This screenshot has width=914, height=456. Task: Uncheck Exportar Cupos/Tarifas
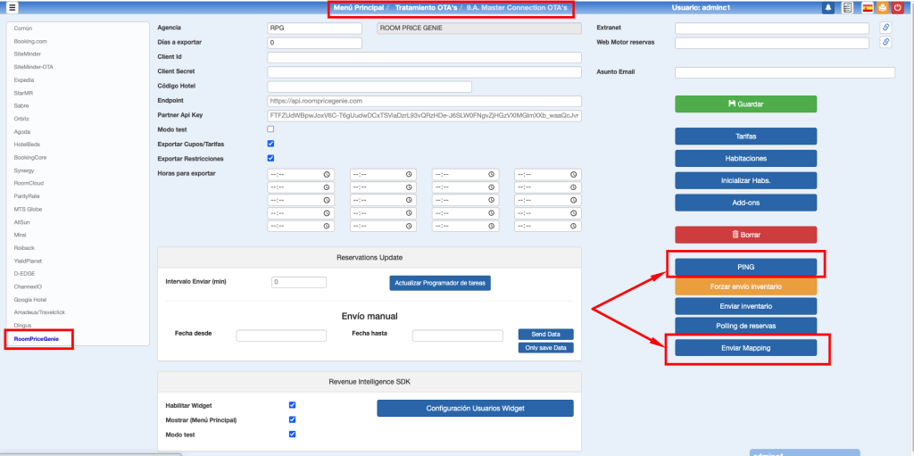(271, 144)
